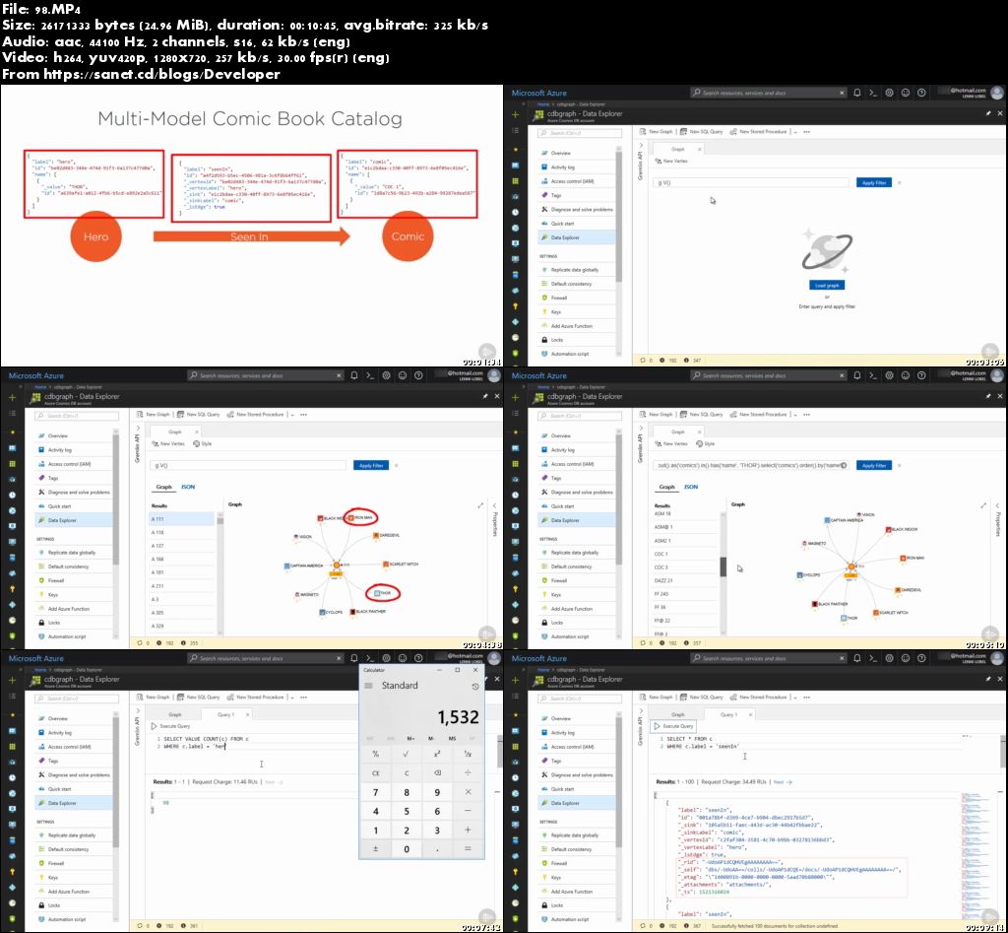Close Query 1 tab in seenIn query panel
The image size is (1008, 933).
pos(751,715)
